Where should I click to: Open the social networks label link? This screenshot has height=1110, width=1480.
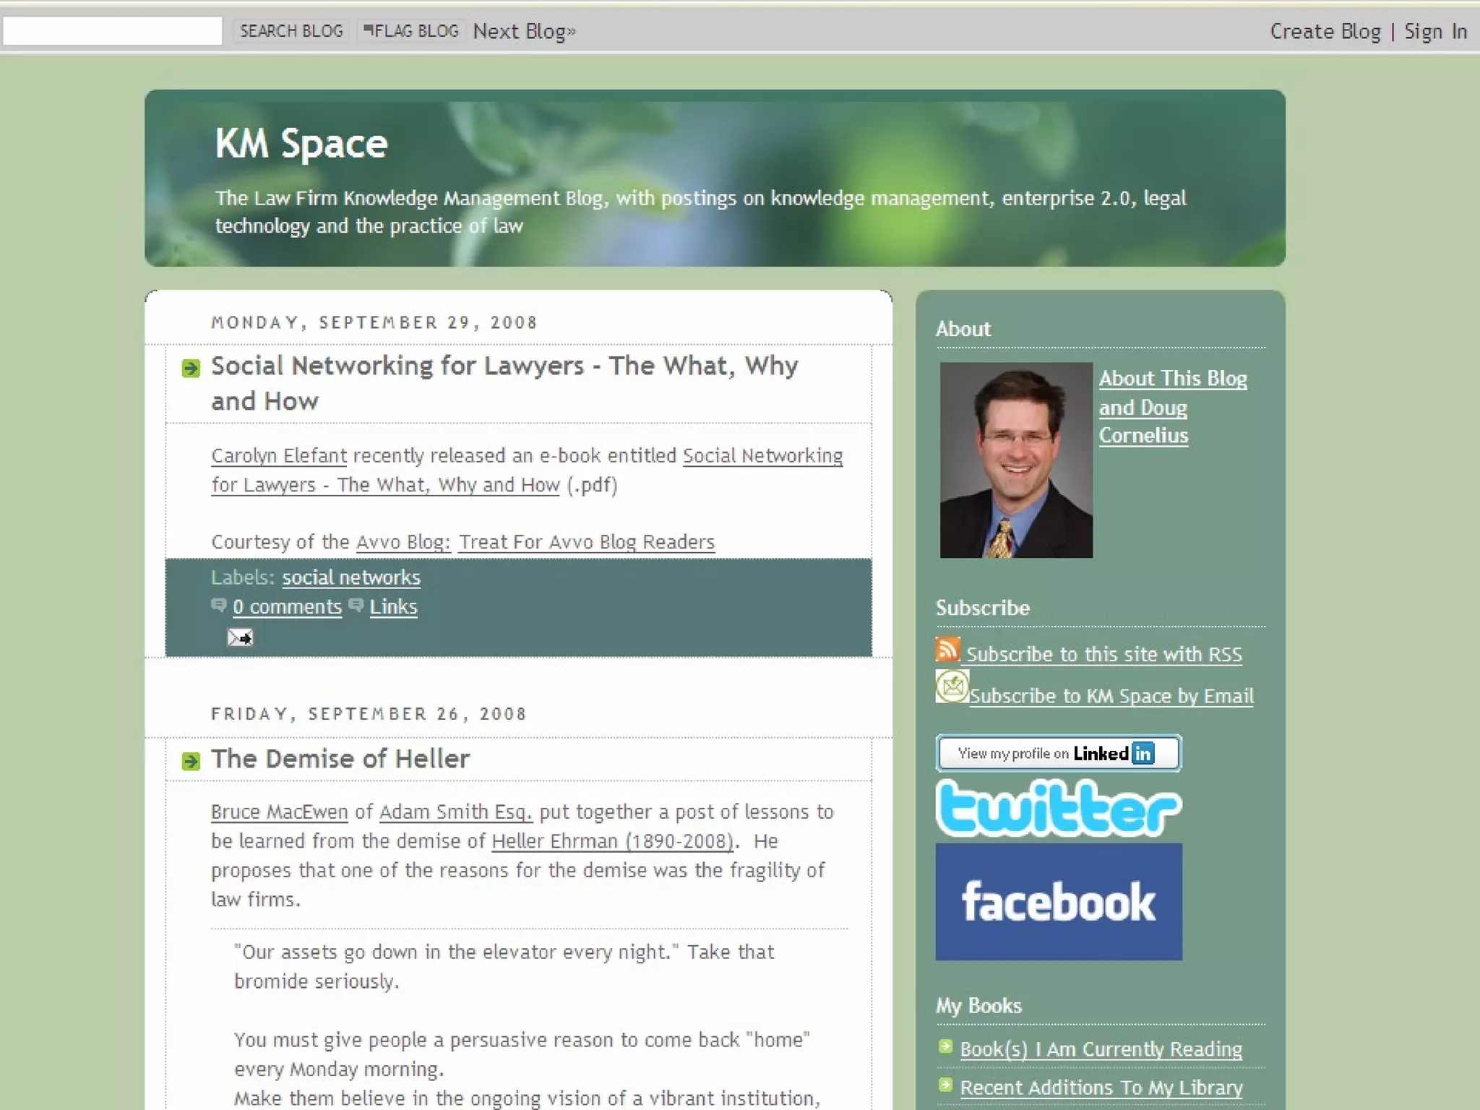pyautogui.click(x=350, y=577)
